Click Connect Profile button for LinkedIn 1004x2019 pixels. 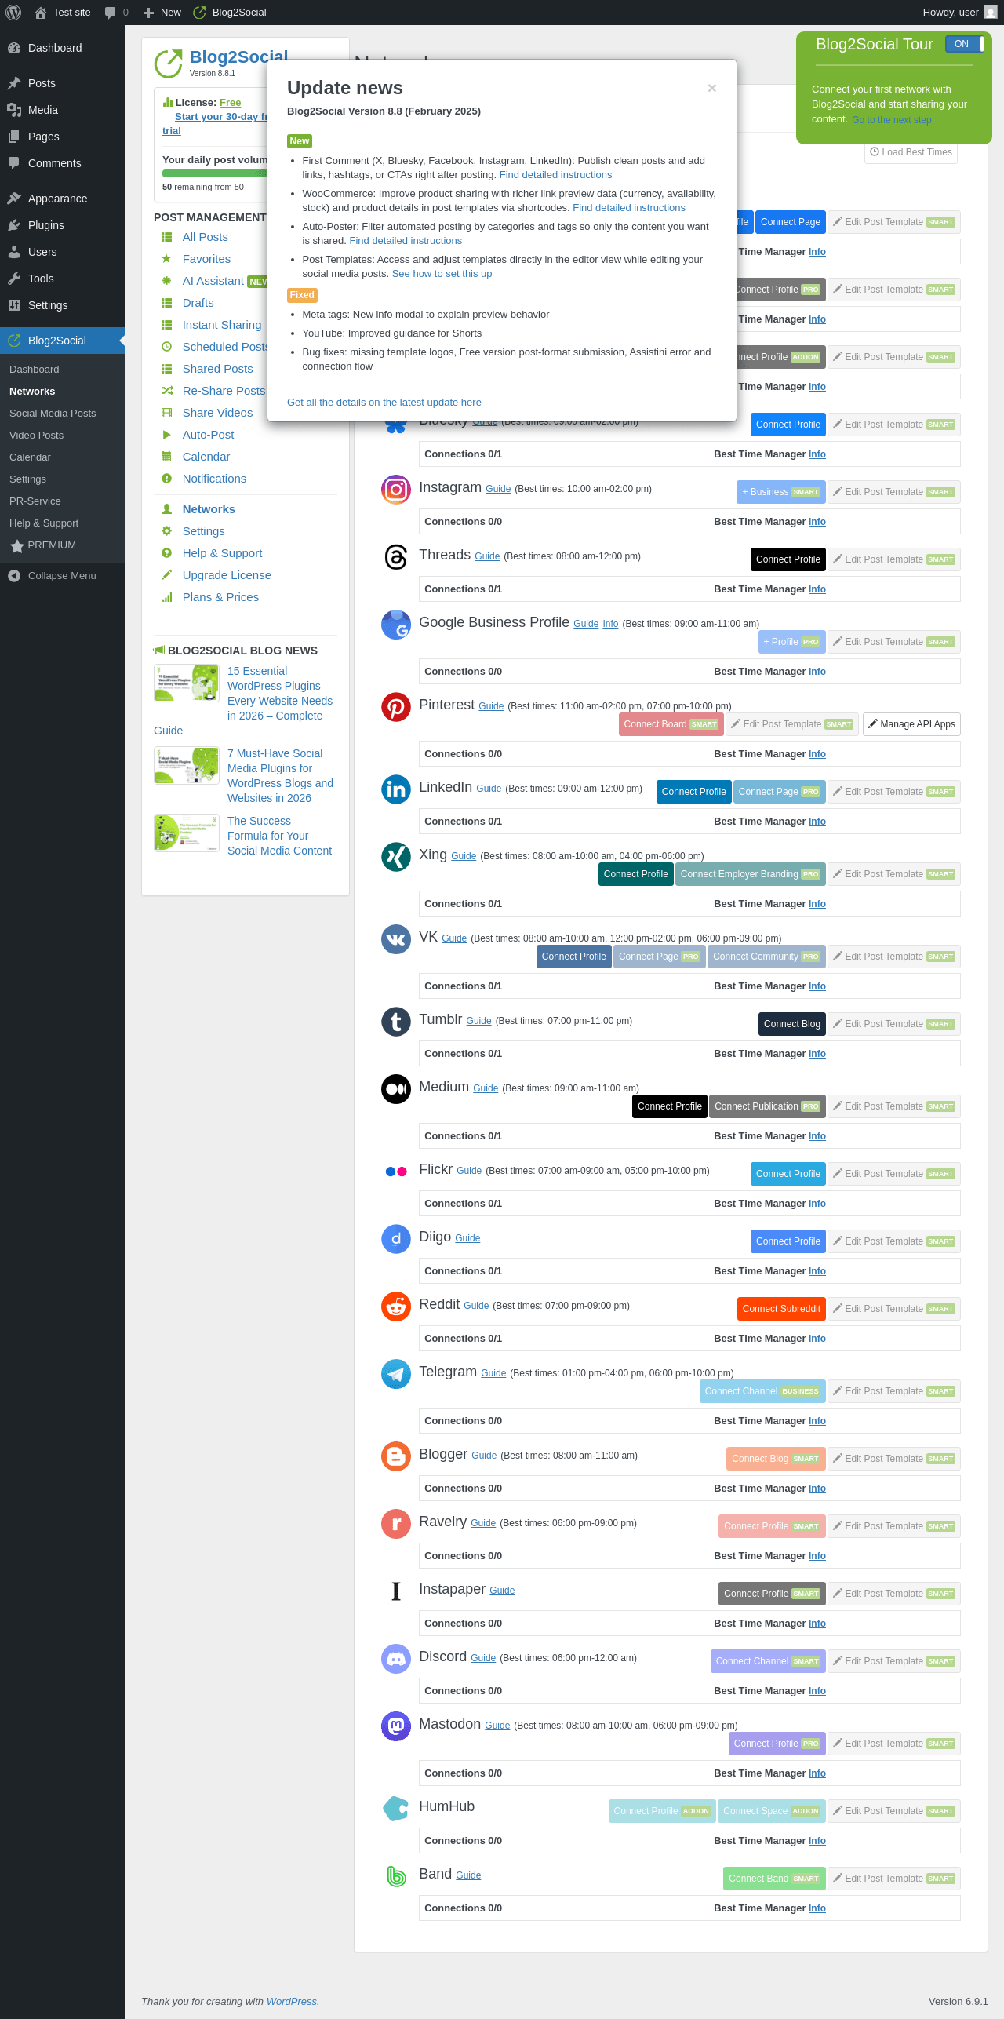694,792
